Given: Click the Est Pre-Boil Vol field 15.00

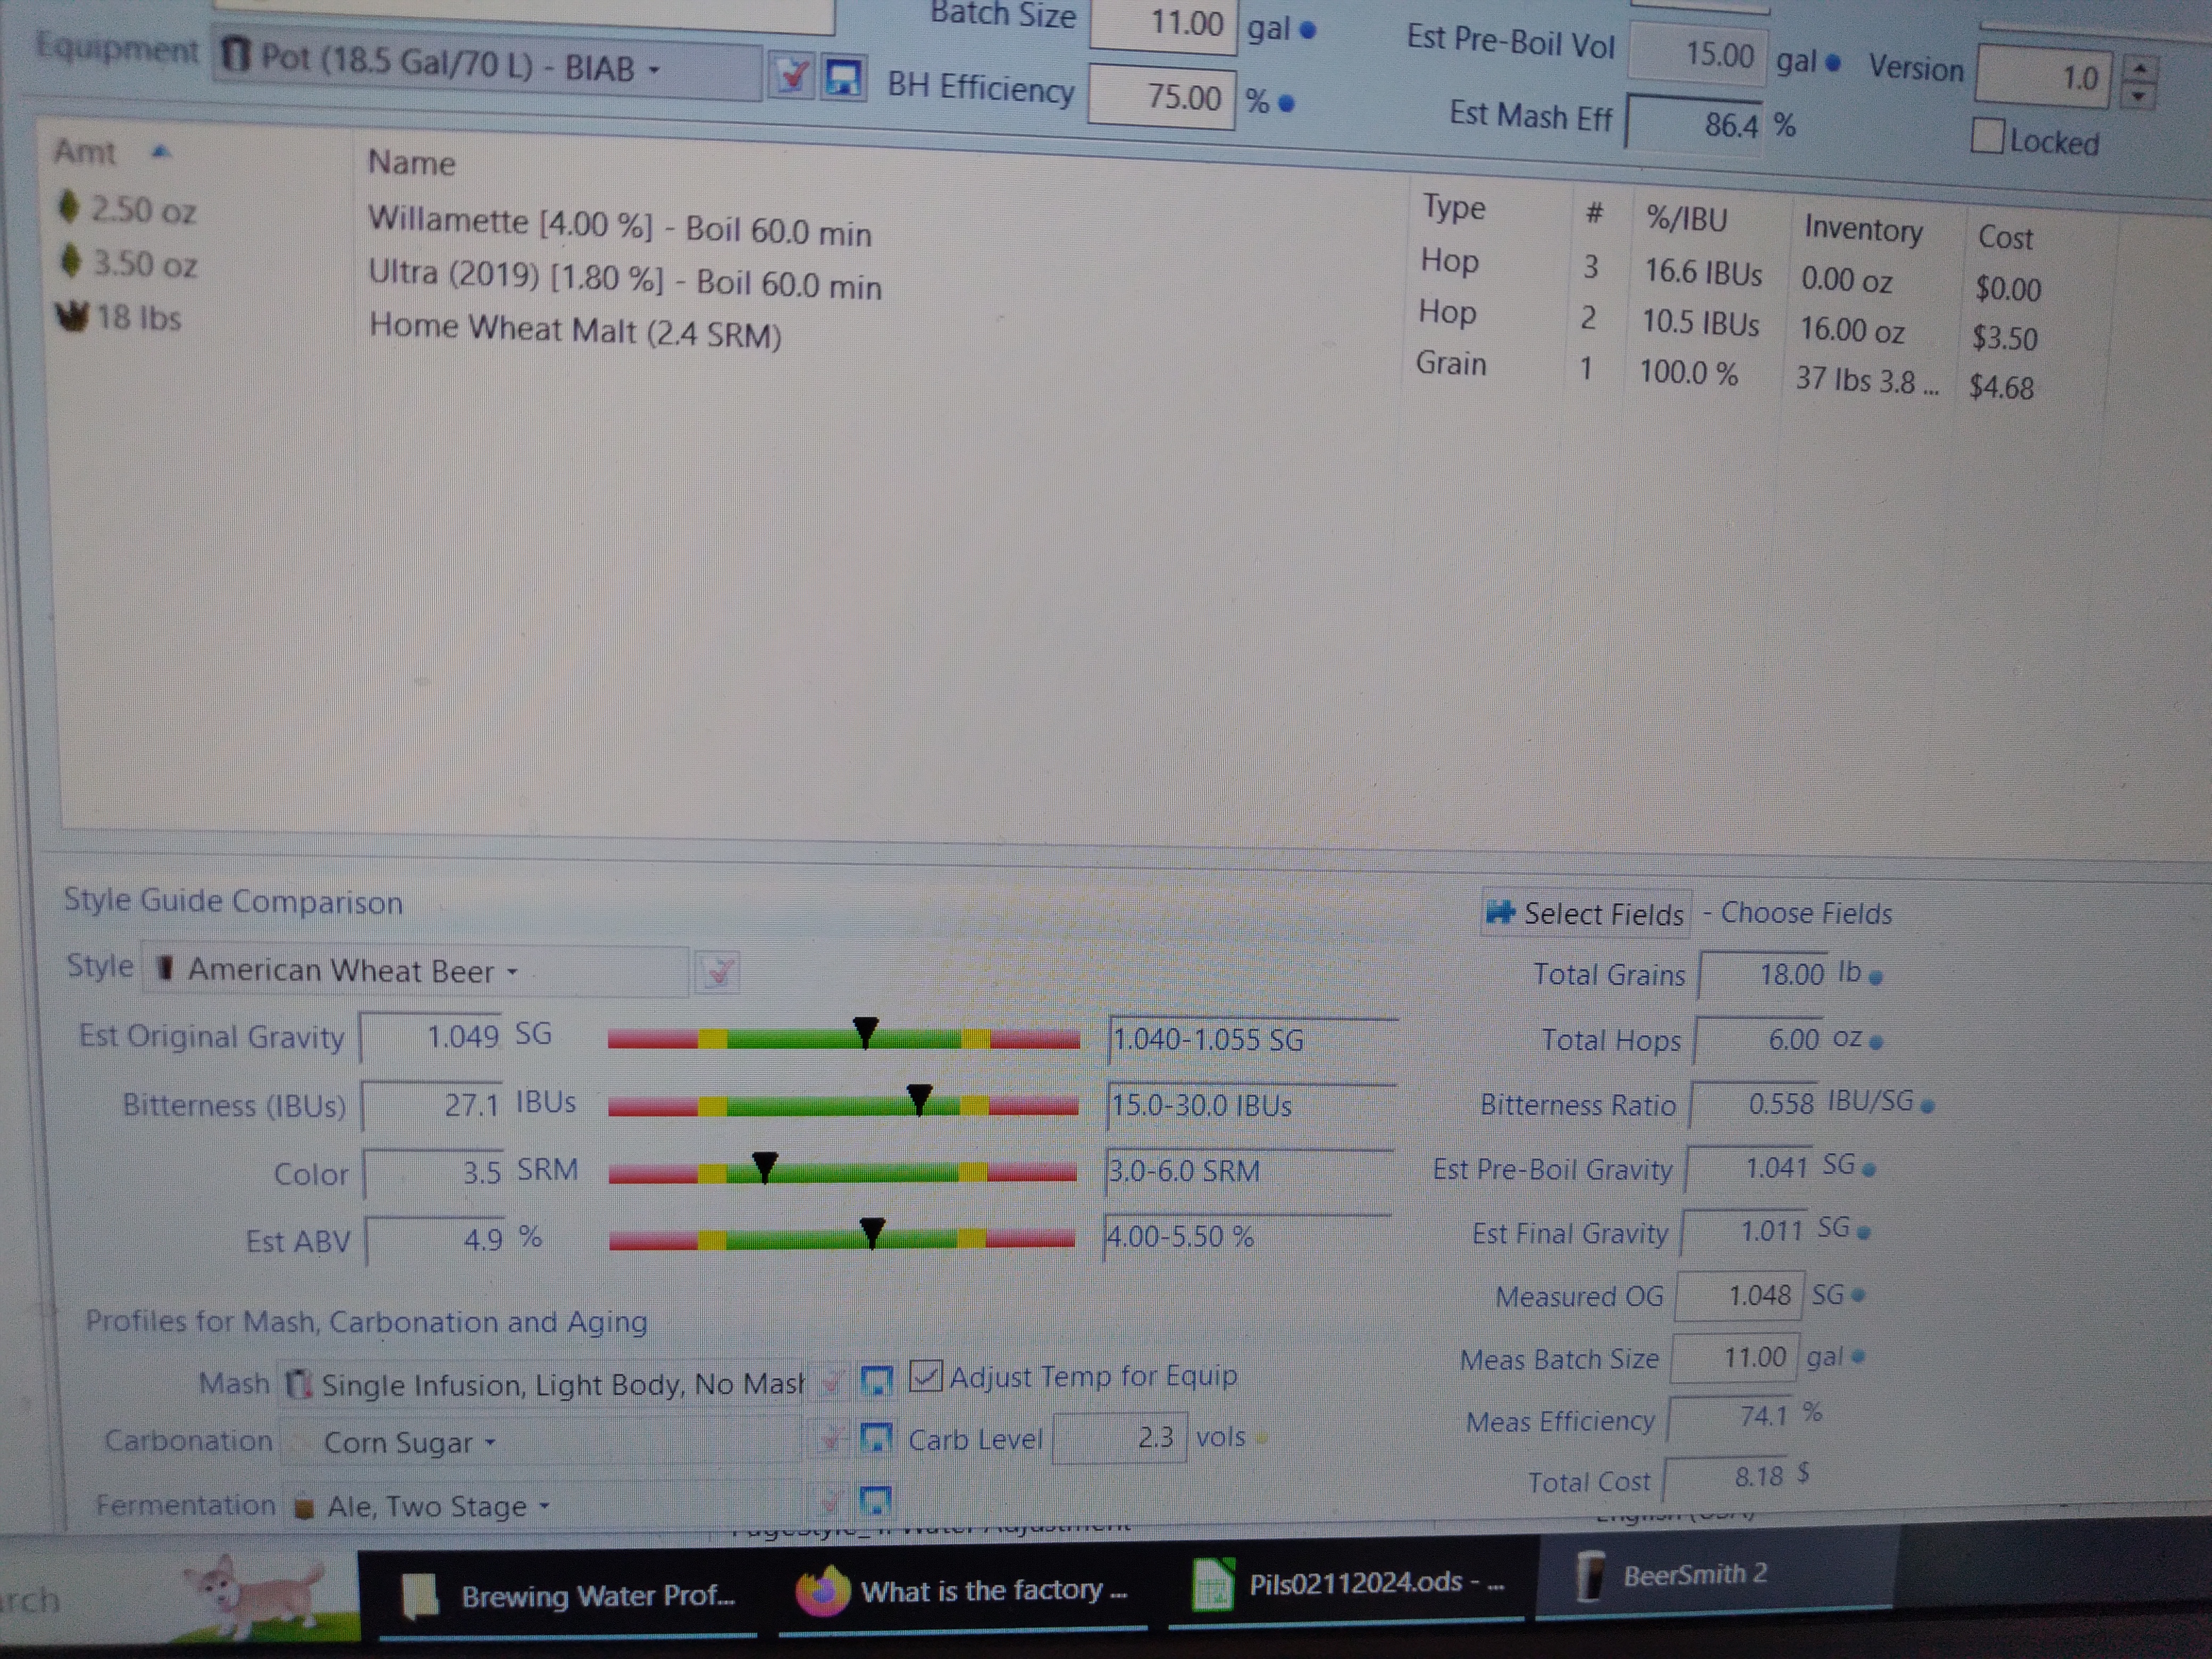Looking at the screenshot, I should click(1697, 53).
